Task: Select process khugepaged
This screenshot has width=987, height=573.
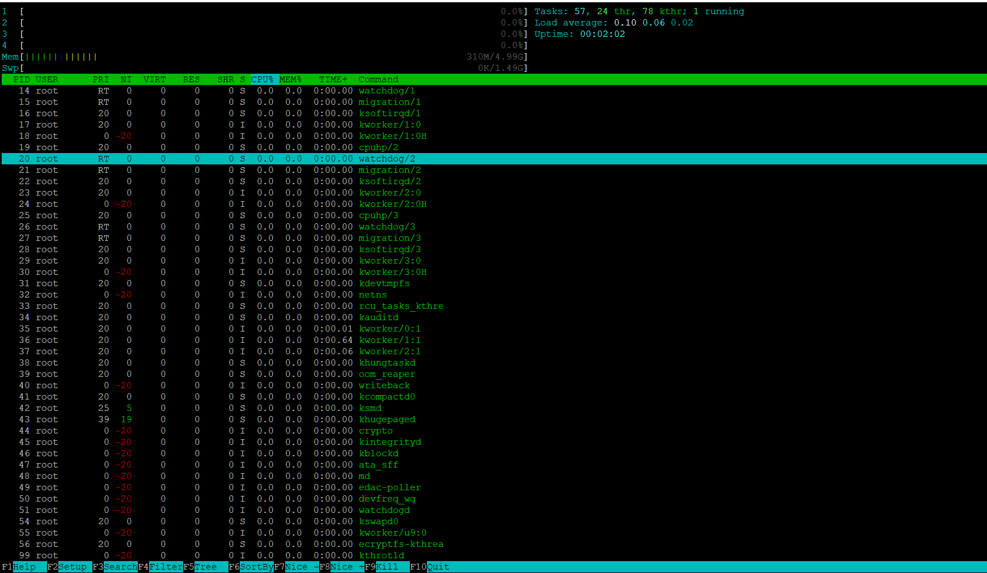Action: pos(494,419)
